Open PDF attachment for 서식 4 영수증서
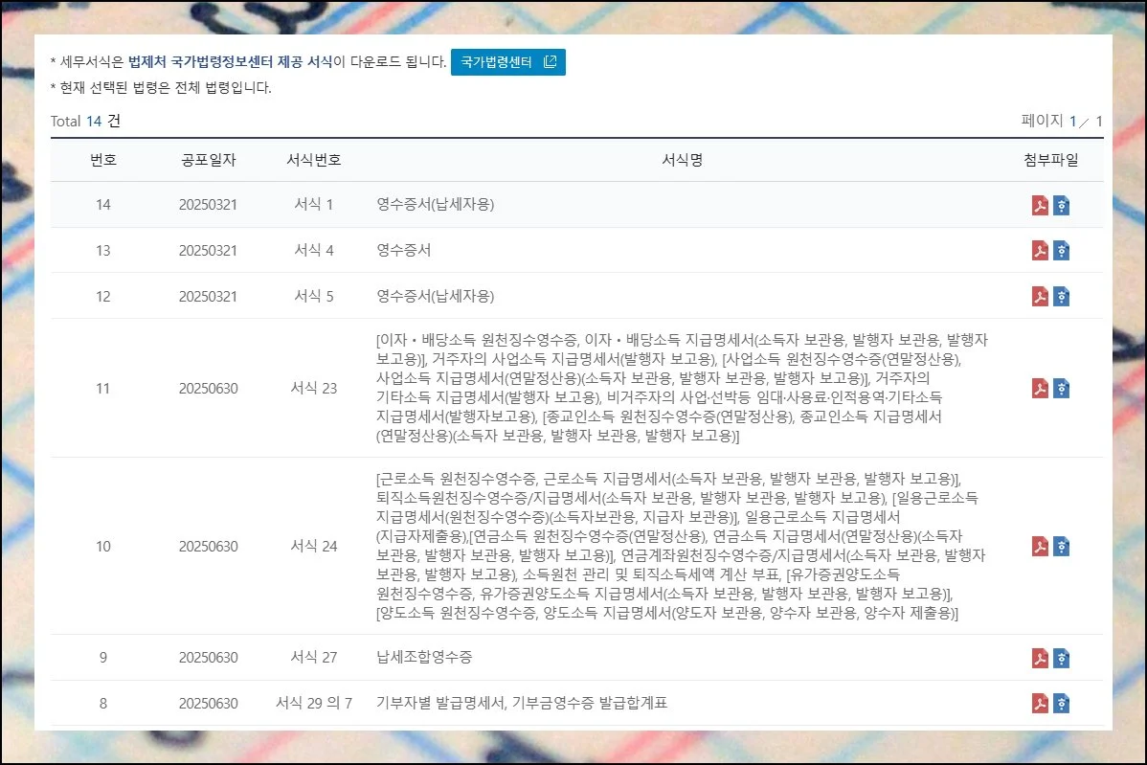 point(1040,251)
